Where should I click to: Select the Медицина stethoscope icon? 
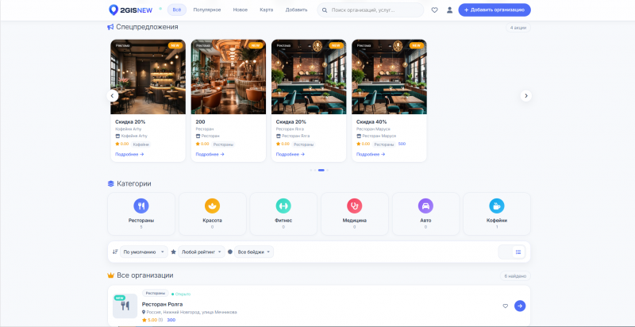coord(354,206)
